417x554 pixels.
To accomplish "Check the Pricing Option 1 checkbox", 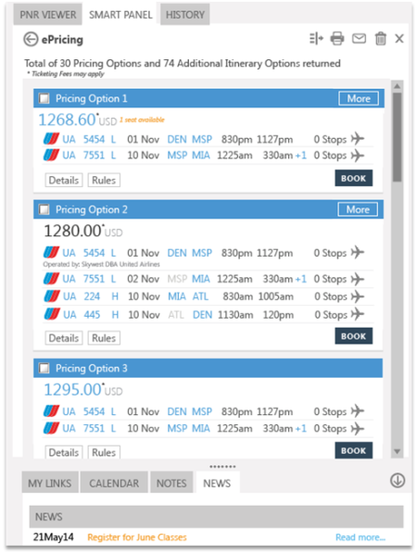I will click(x=44, y=98).
